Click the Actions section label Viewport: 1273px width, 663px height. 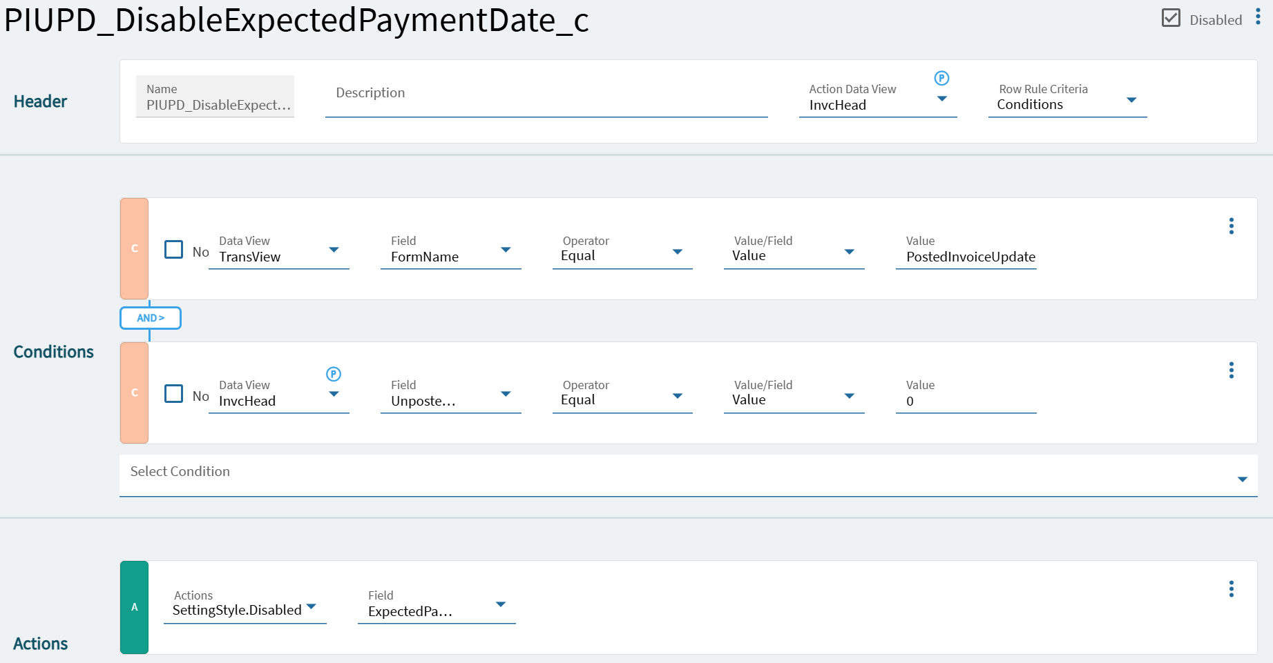(x=40, y=644)
